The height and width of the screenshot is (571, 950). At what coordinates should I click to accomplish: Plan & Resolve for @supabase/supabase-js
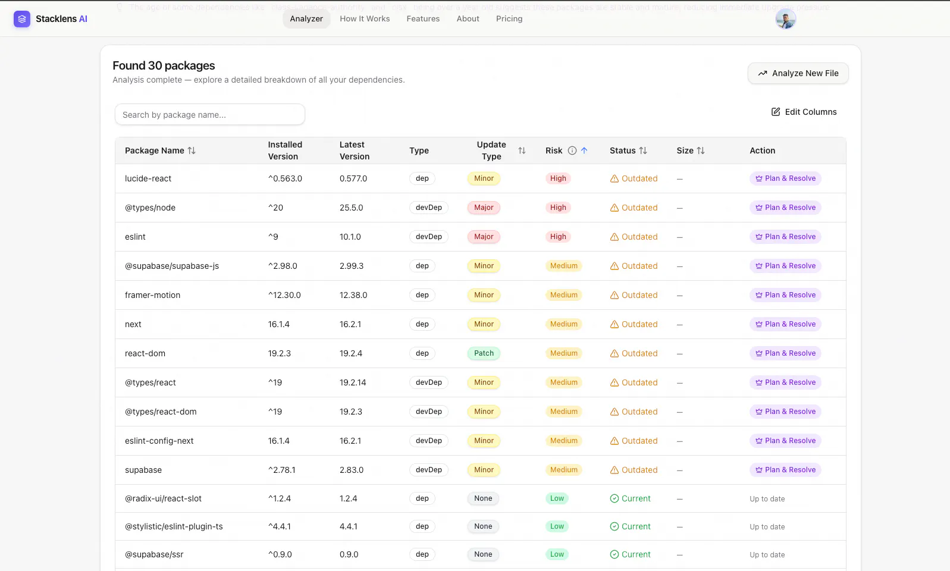point(785,266)
